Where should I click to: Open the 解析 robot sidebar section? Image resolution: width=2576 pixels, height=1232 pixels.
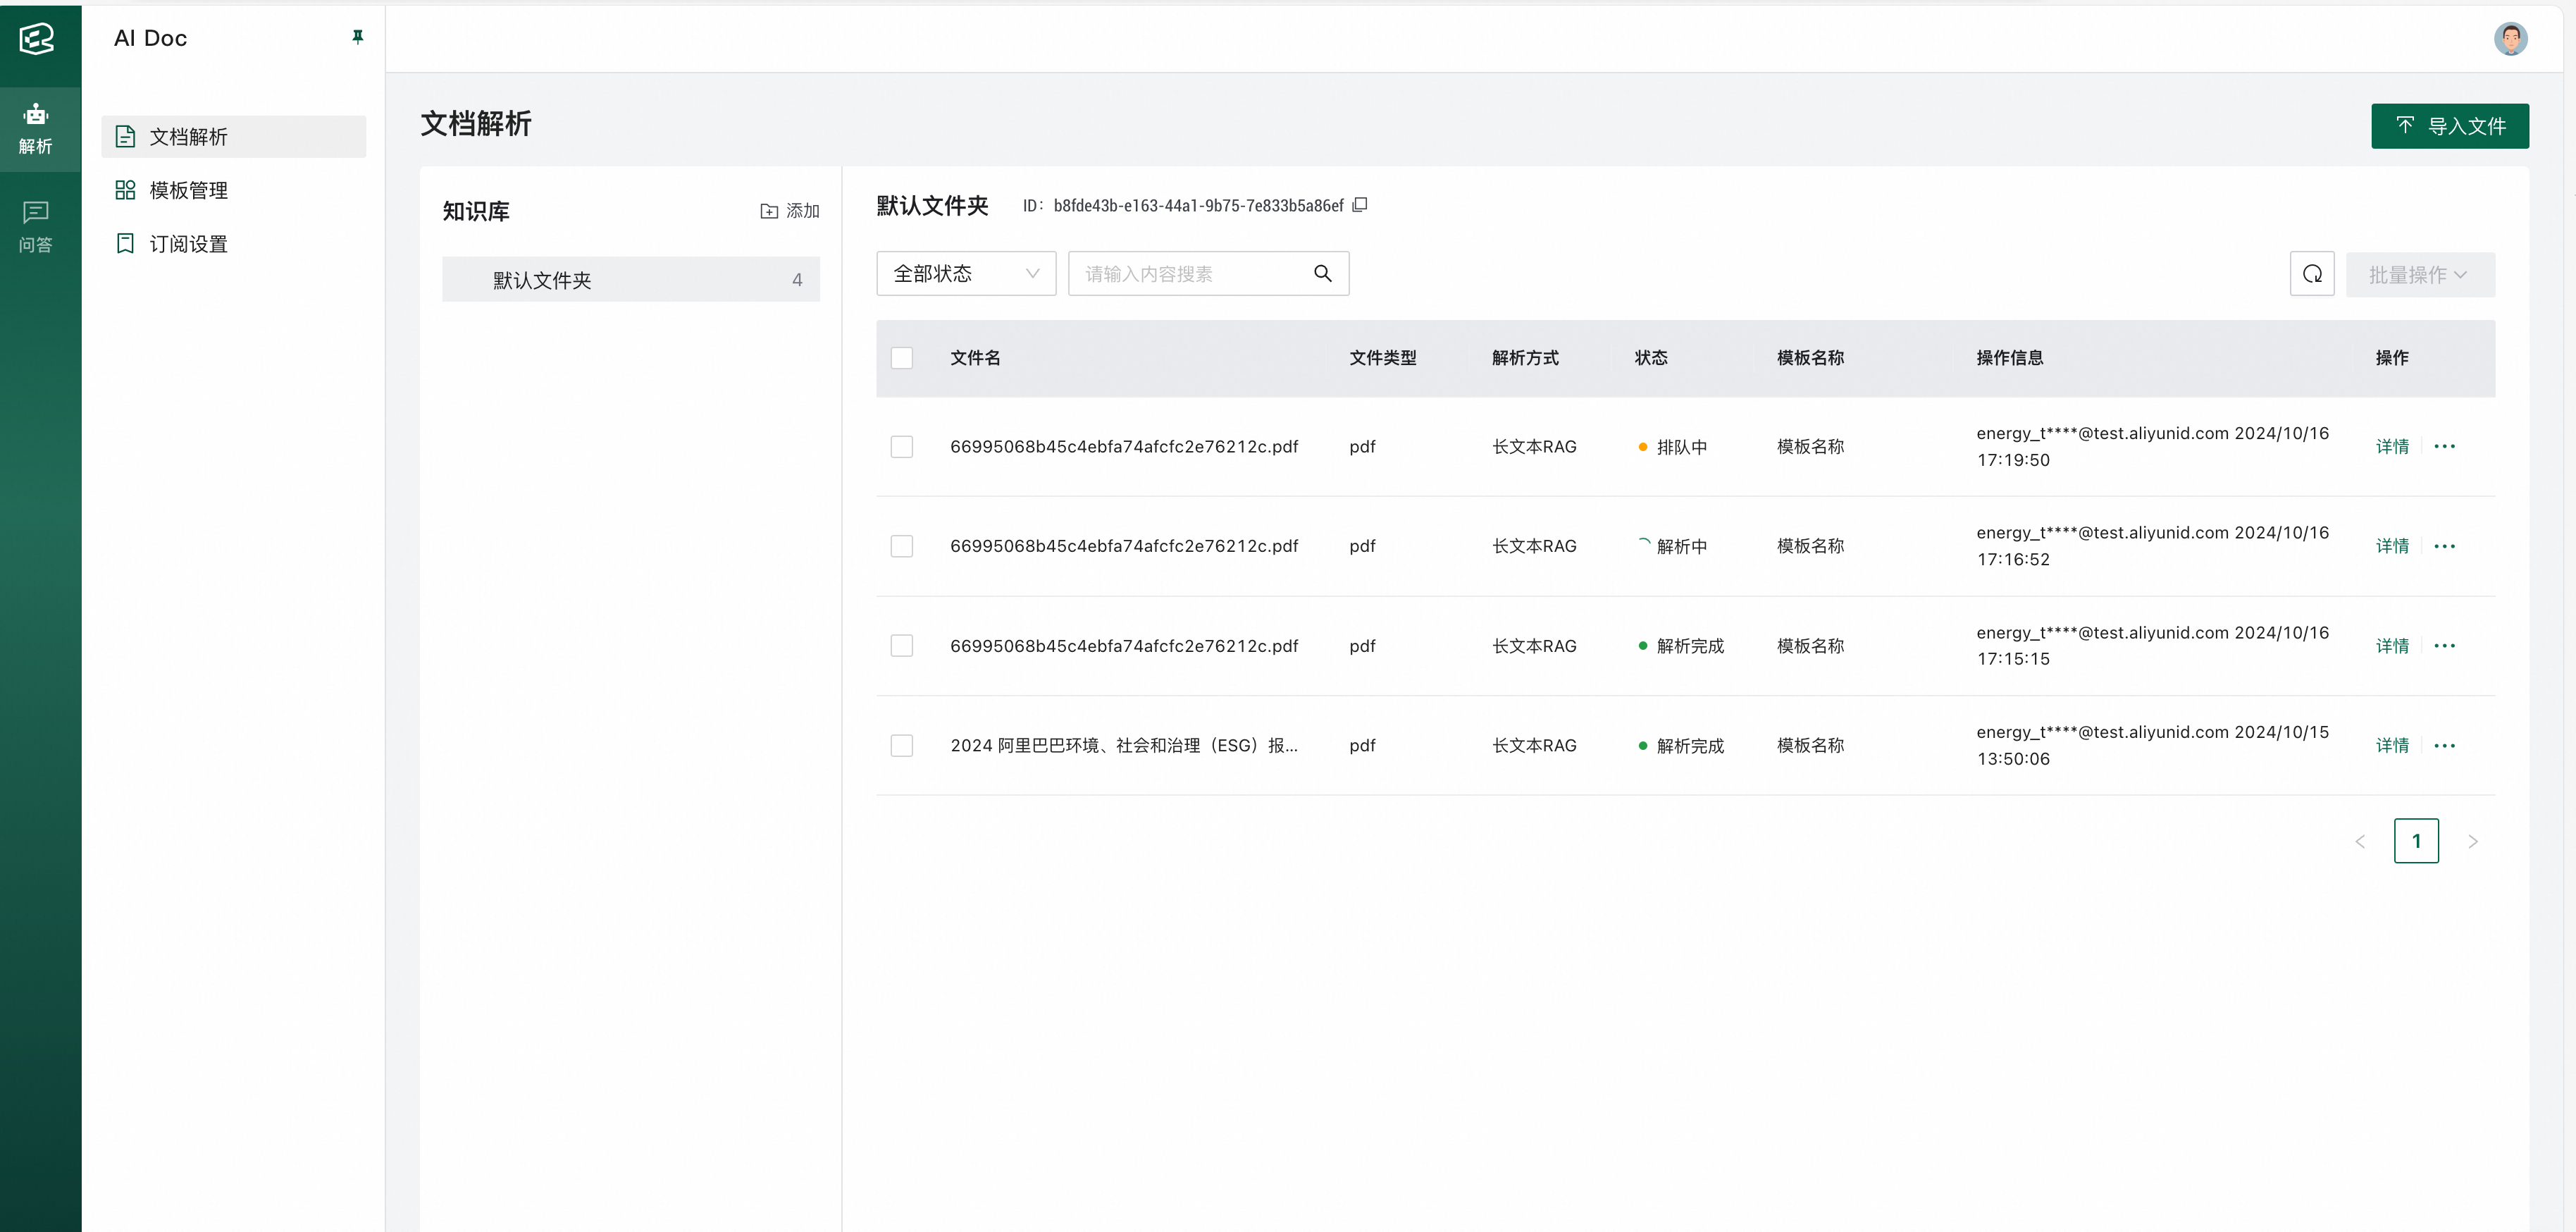coord(36,129)
